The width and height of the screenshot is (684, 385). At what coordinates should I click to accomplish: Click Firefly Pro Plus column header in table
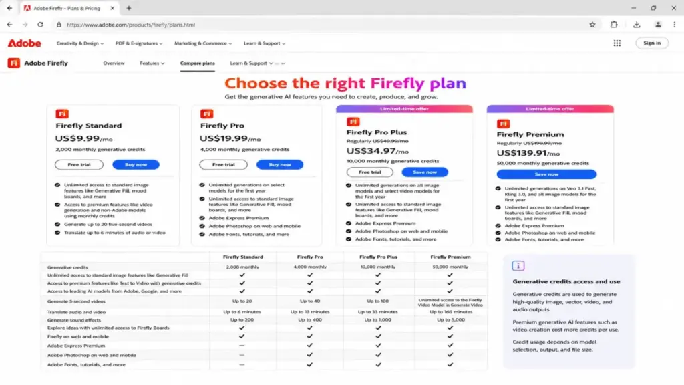378,257
